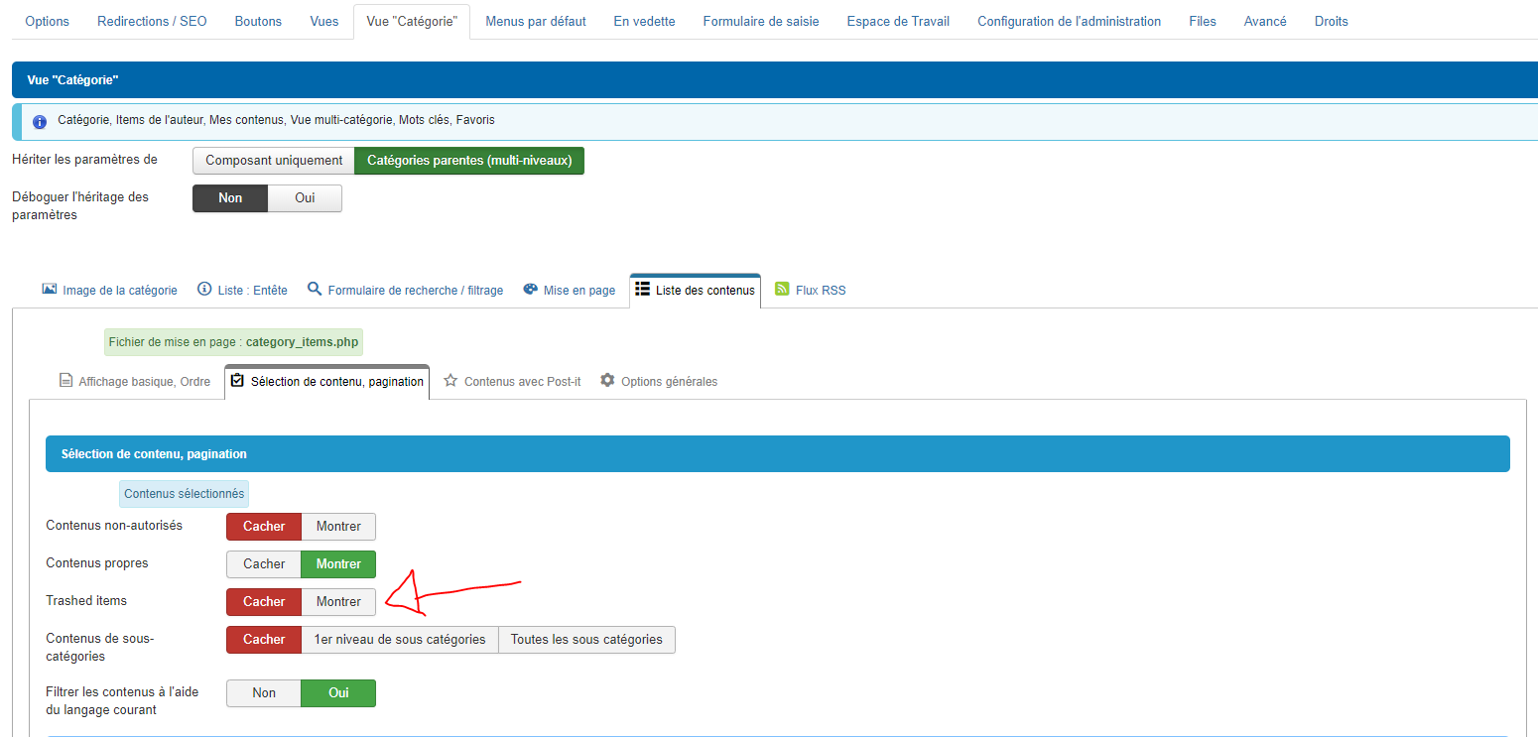Switch to Liste : Entête sub-tab

(242, 291)
